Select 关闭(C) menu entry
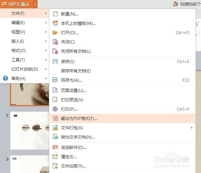This screenshot has width=201, height=173. [x=122, y=42]
